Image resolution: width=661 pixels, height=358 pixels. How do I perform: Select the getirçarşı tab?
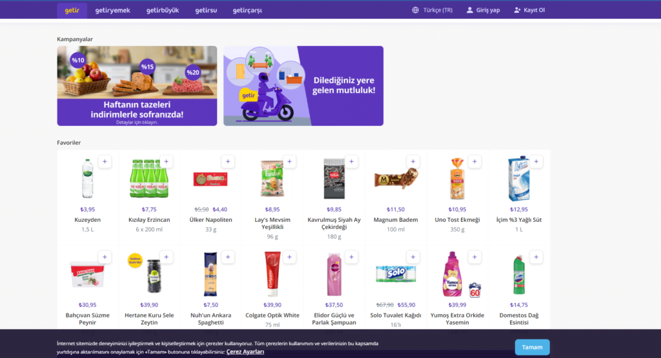pyautogui.click(x=247, y=10)
